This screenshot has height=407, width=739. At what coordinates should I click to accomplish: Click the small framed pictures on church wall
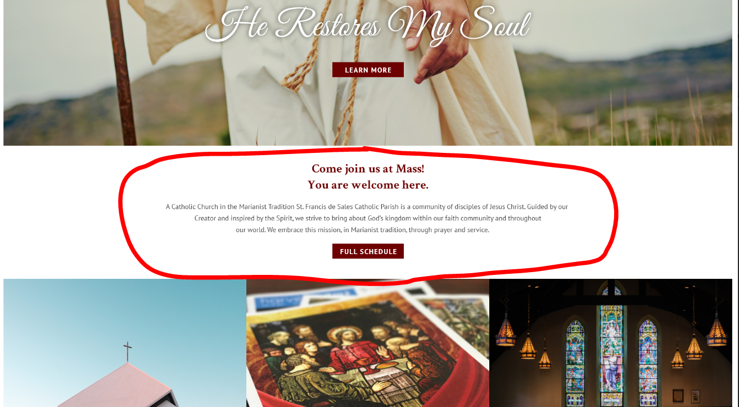[687, 395]
